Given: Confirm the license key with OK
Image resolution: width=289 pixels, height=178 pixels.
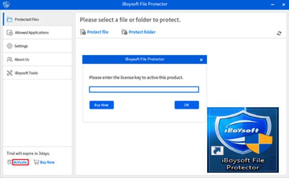Looking at the screenshot, I should [187, 105].
